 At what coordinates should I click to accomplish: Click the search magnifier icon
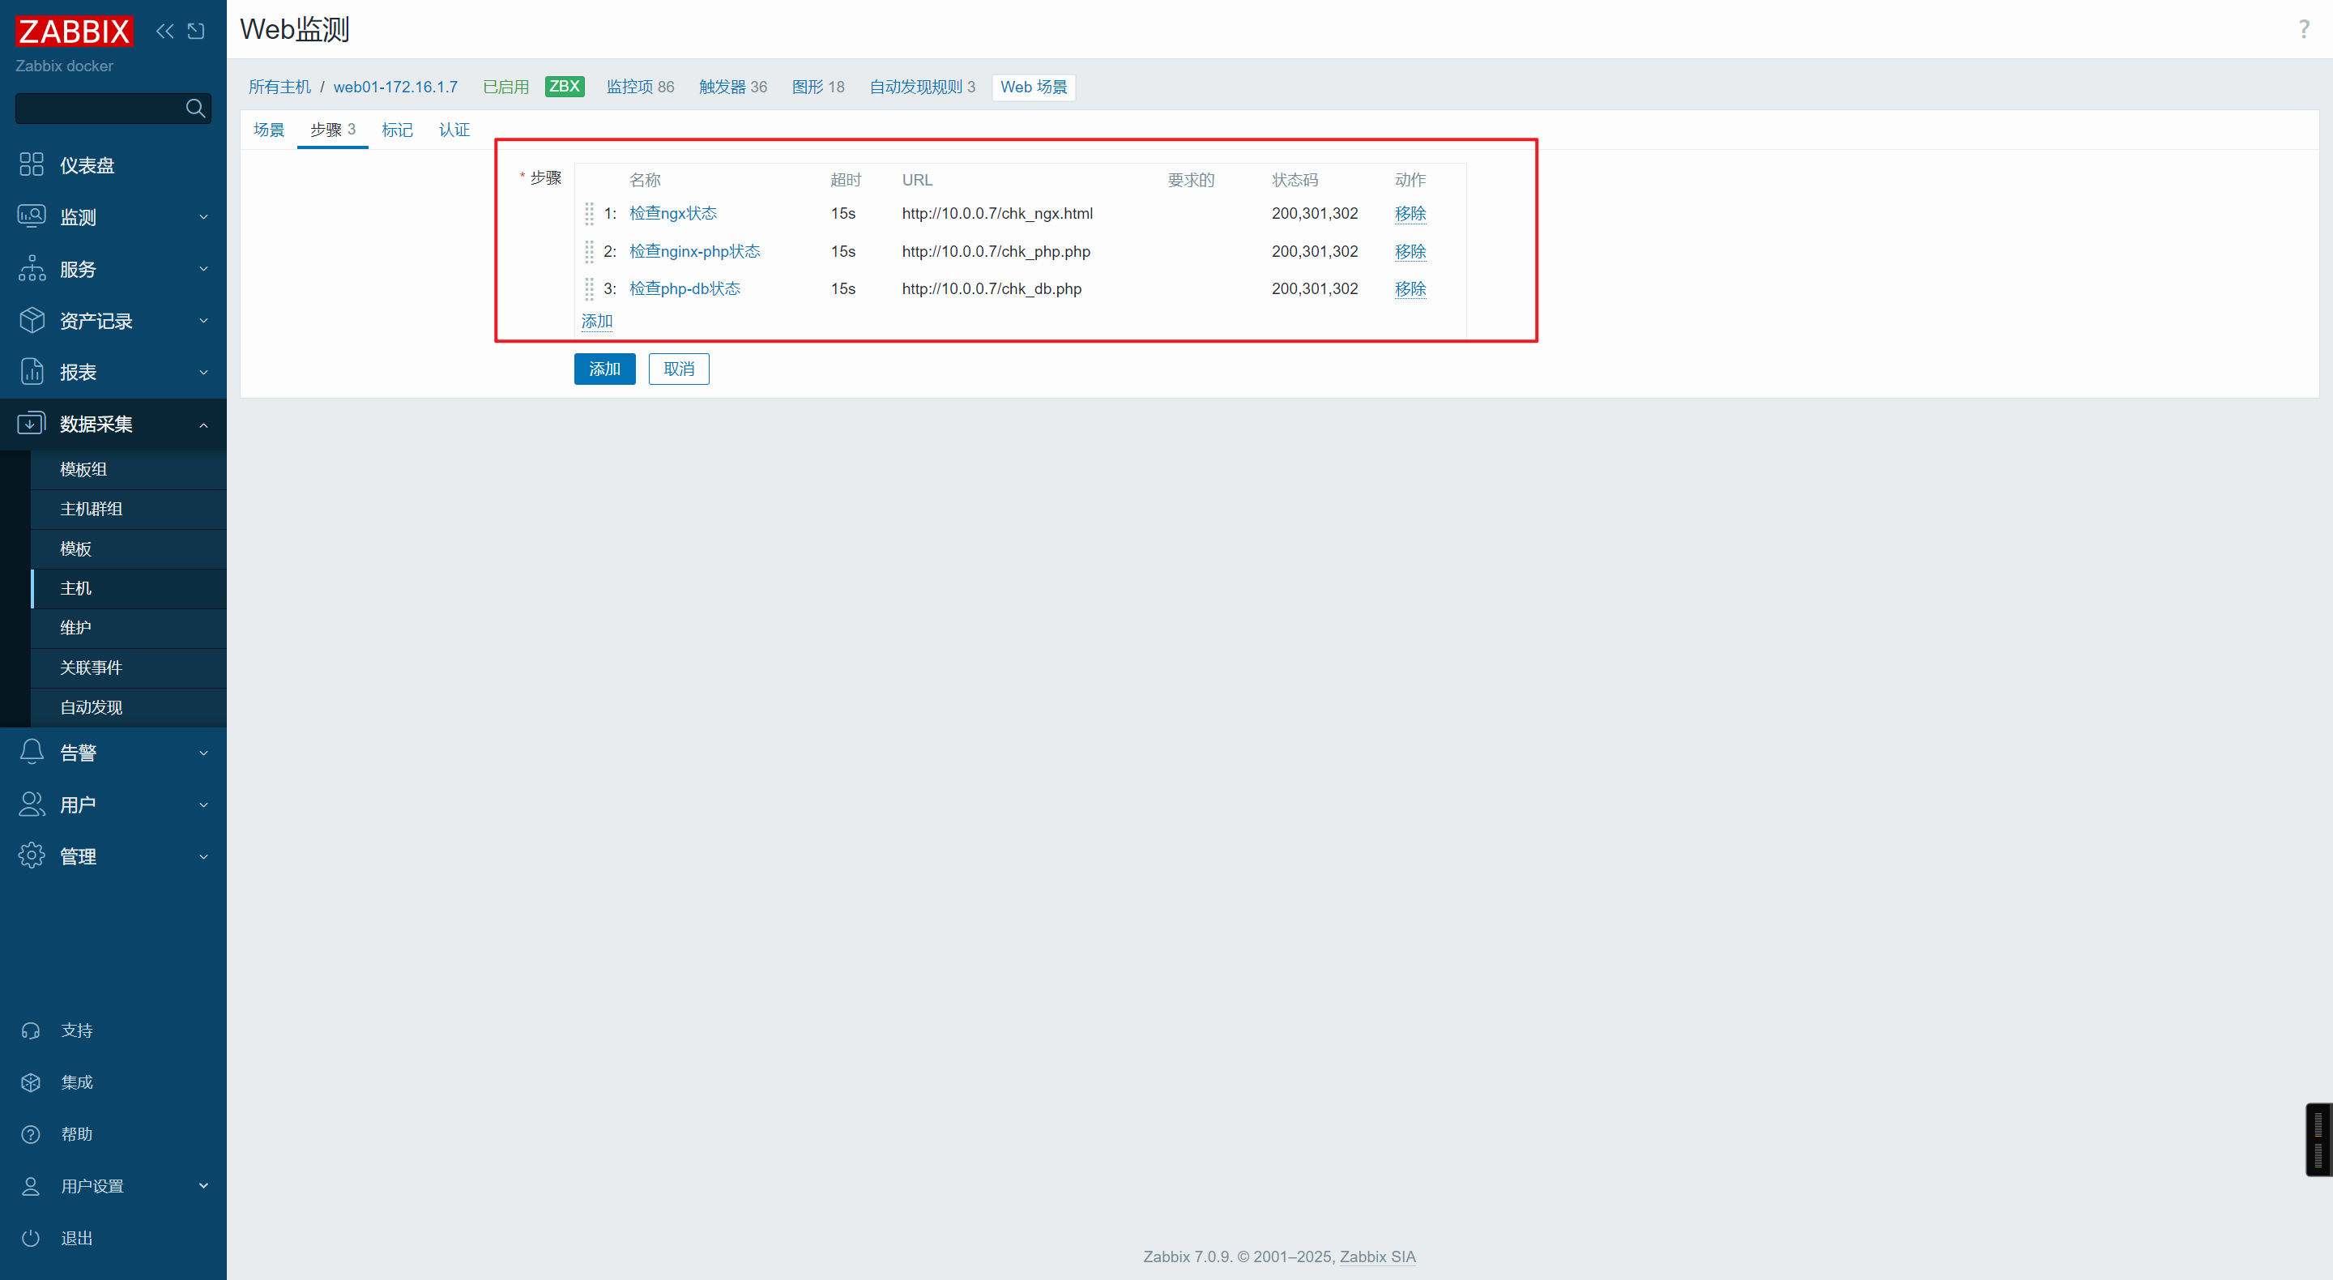194,109
